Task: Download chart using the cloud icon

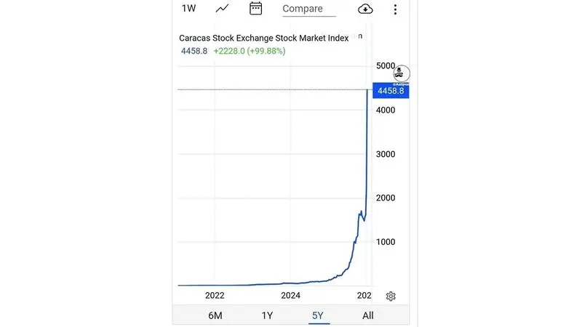Action: tap(365, 9)
